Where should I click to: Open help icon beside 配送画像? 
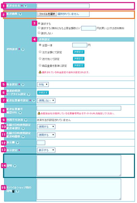pyautogui.click(x=20, y=14)
